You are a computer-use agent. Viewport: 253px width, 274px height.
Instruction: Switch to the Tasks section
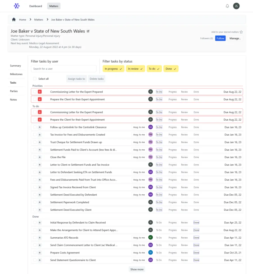tap(13, 83)
